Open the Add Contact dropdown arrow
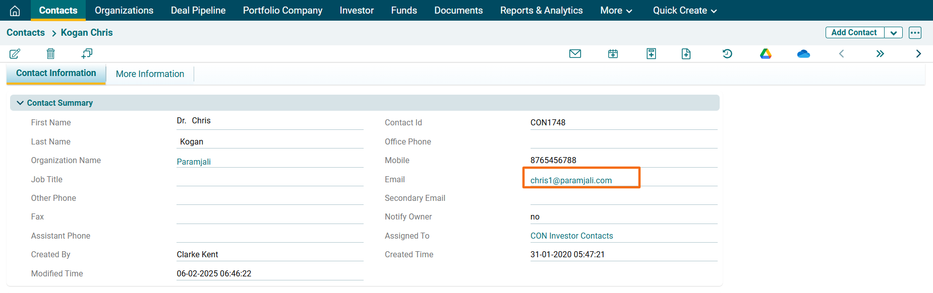This screenshot has height=293, width=933. click(893, 33)
